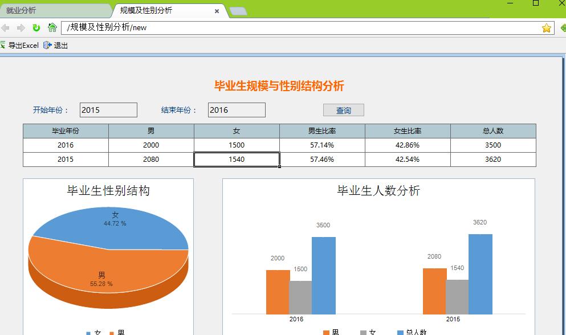Viewport: 566px width, 335px height.
Task: Click the exit (退出) door icon
Action: click(x=47, y=45)
